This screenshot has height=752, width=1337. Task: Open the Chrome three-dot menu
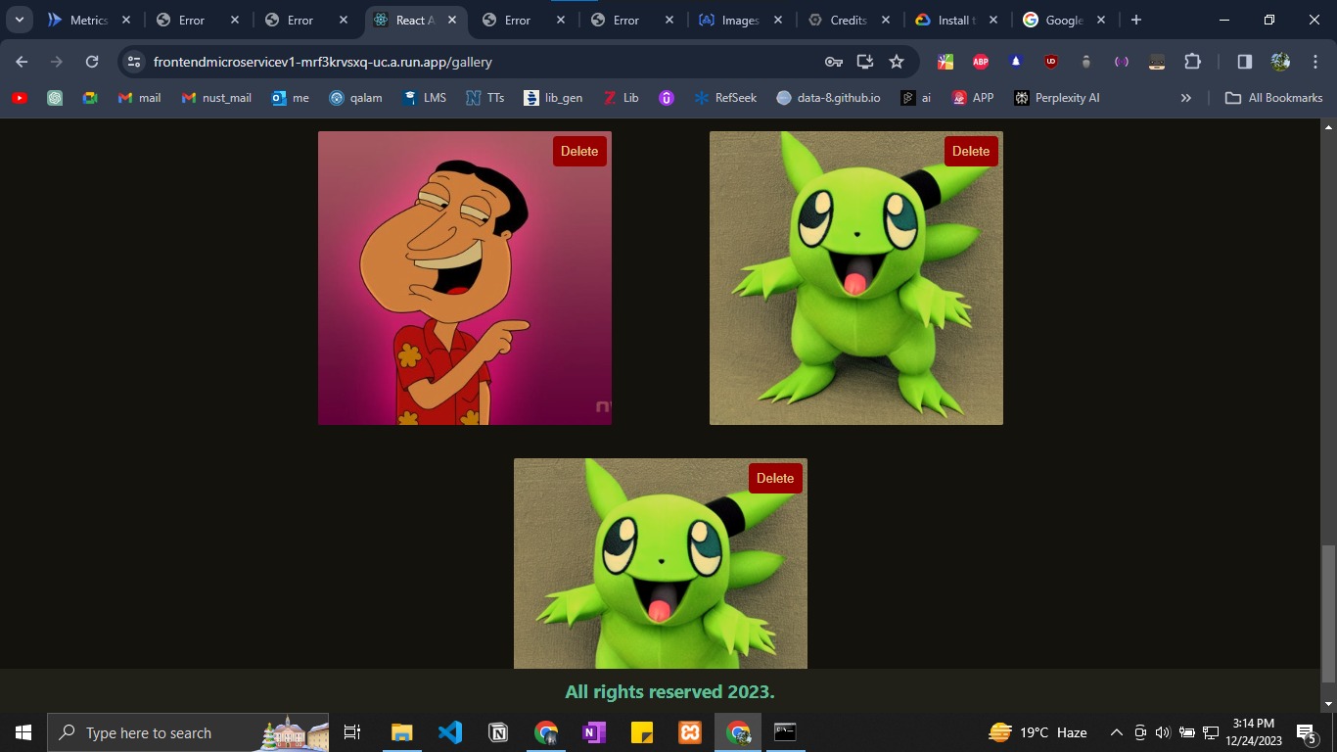coord(1314,62)
